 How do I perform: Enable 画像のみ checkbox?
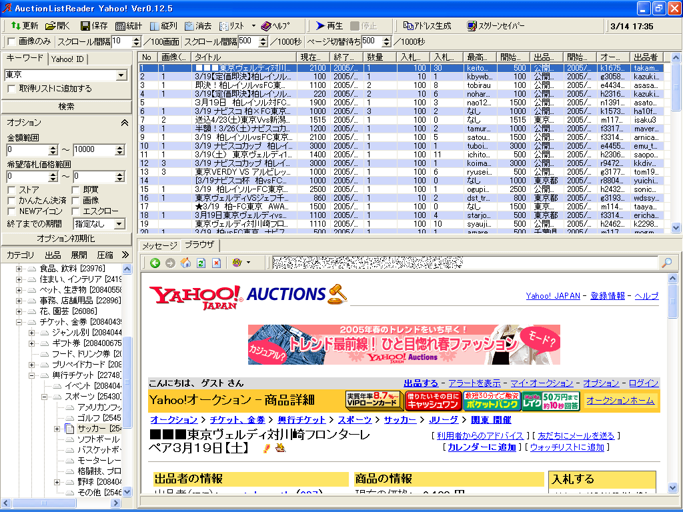(x=12, y=42)
